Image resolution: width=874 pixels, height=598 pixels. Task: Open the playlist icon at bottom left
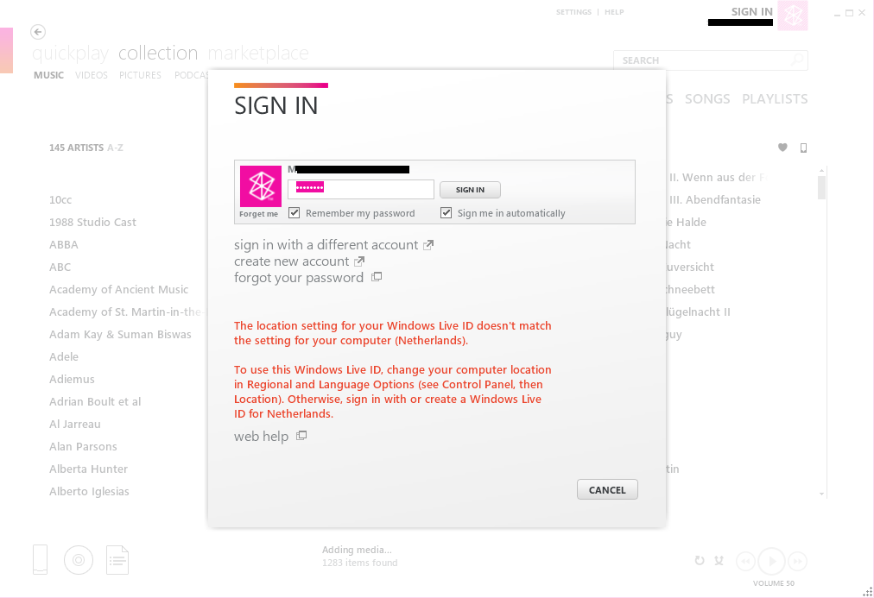pos(117,560)
